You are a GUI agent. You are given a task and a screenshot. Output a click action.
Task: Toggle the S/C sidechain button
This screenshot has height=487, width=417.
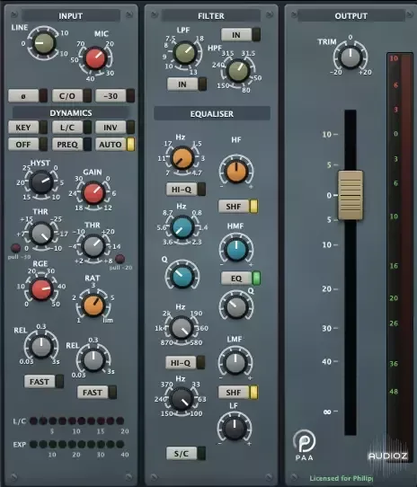186,454
